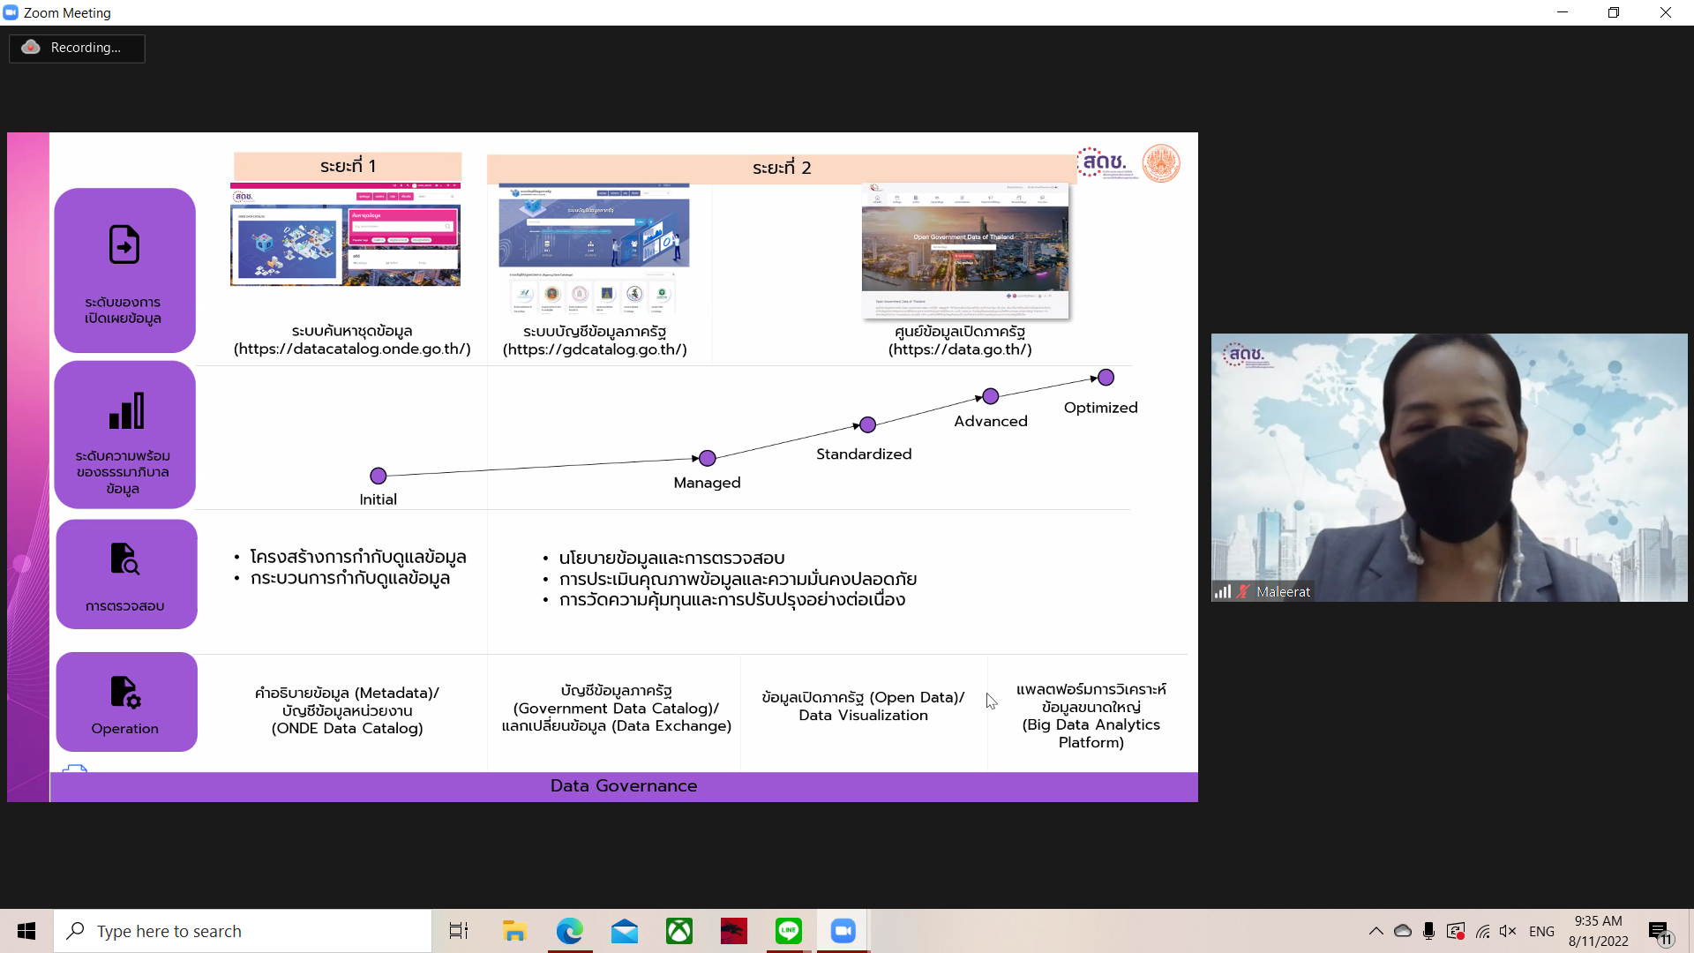The height and width of the screenshot is (953, 1694).
Task: Open the Wi-Fi network status tray icon
Action: click(x=1482, y=931)
